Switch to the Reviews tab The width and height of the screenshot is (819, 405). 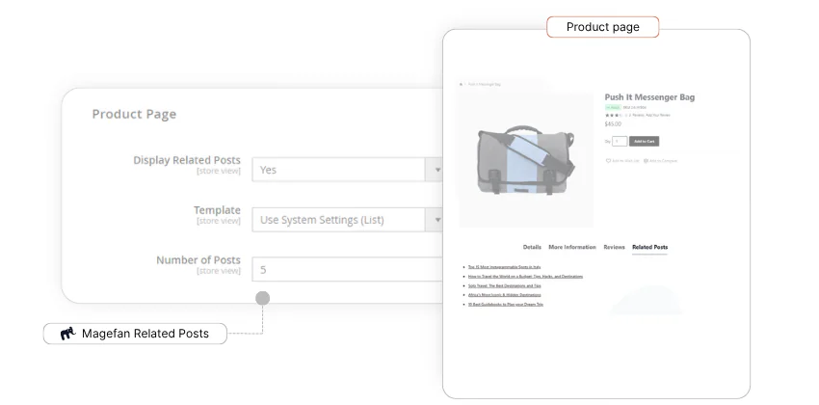coord(614,248)
